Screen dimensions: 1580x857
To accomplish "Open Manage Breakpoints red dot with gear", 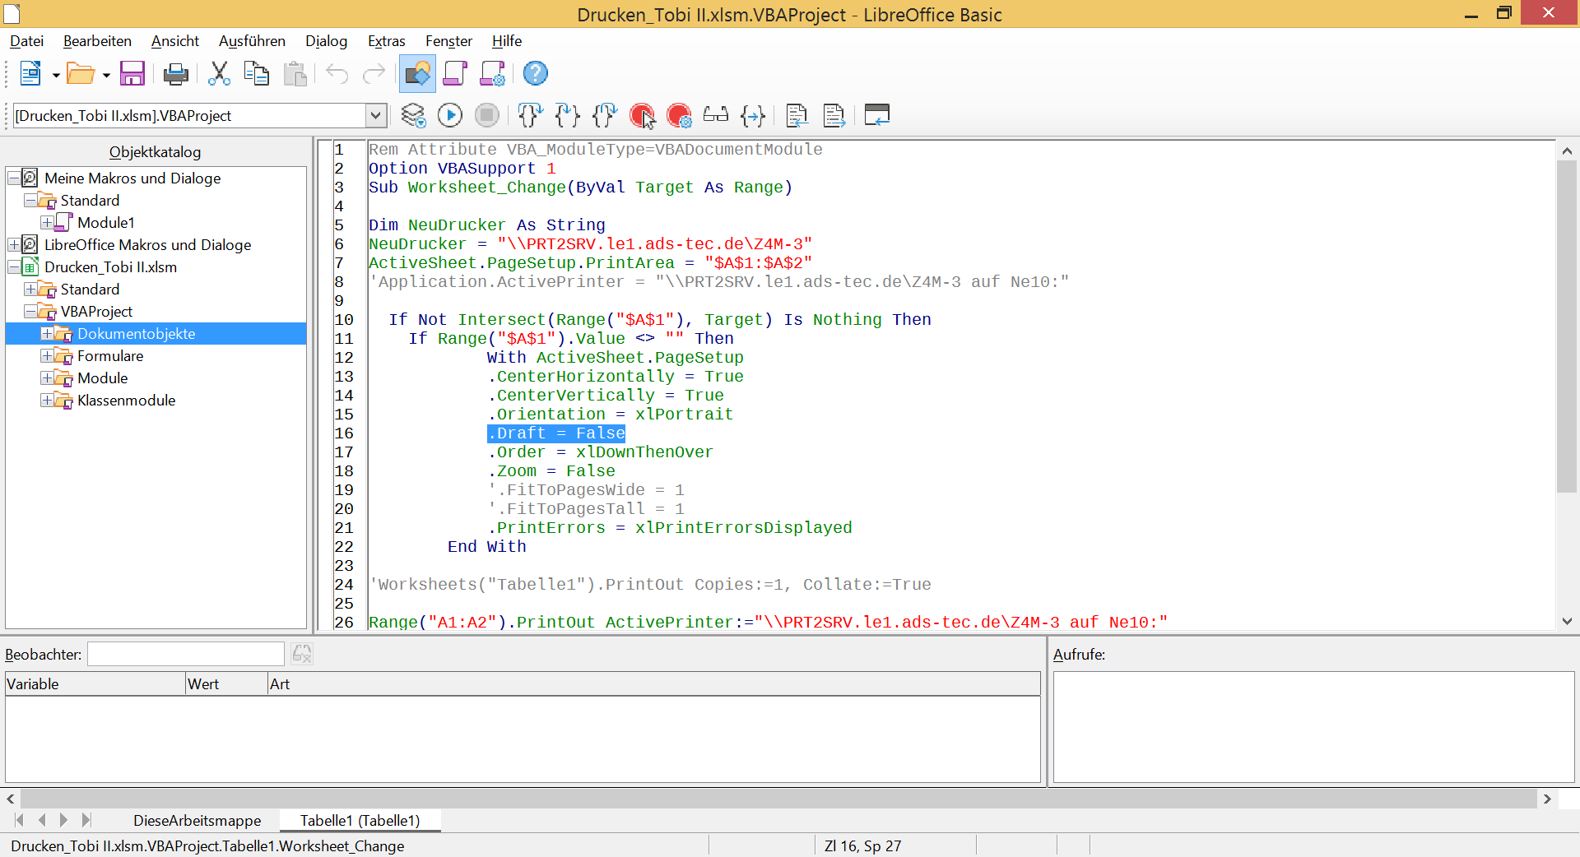I will (x=680, y=115).
